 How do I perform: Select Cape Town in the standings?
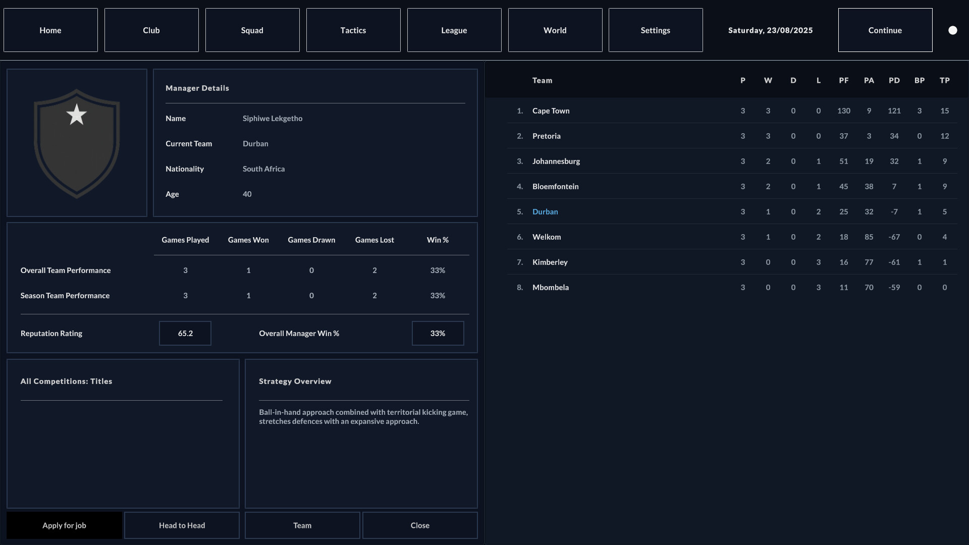point(551,111)
